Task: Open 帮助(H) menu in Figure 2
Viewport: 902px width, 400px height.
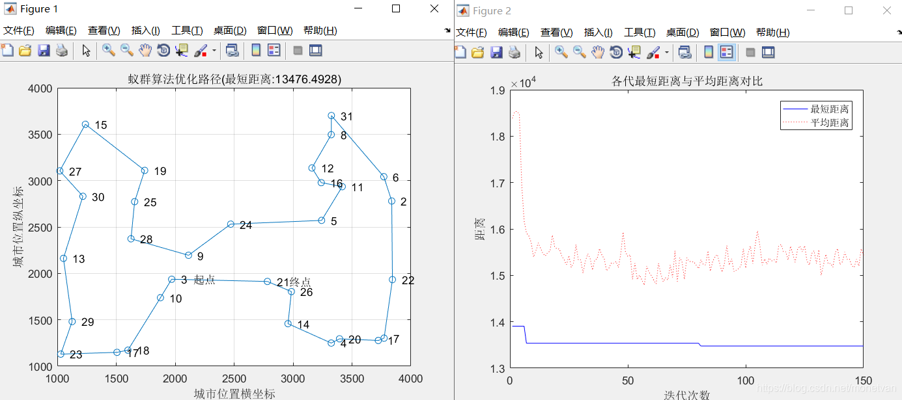Action: click(x=773, y=33)
